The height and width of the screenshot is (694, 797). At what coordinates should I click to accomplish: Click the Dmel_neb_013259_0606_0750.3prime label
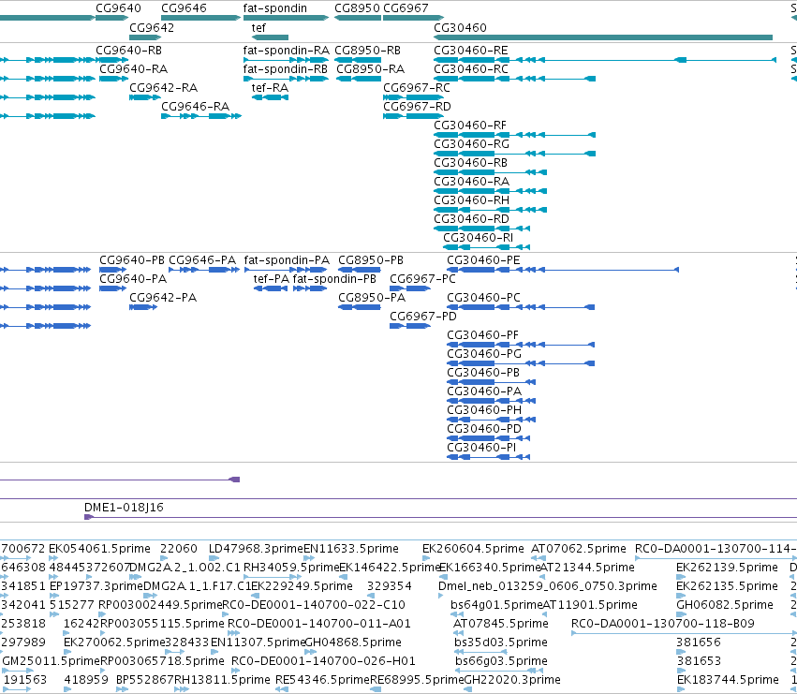click(x=548, y=586)
